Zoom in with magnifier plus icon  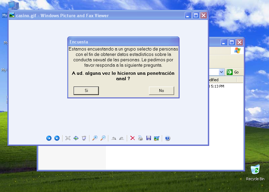coord(95,138)
